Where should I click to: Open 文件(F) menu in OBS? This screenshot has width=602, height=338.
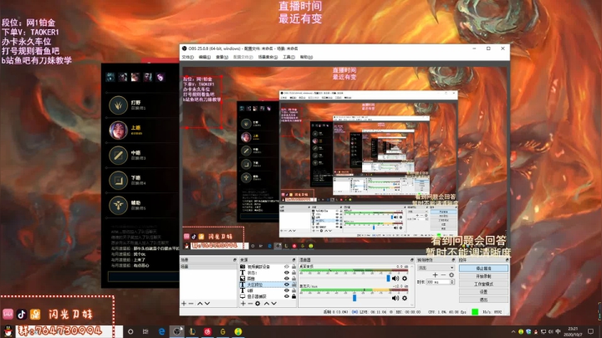(x=188, y=57)
